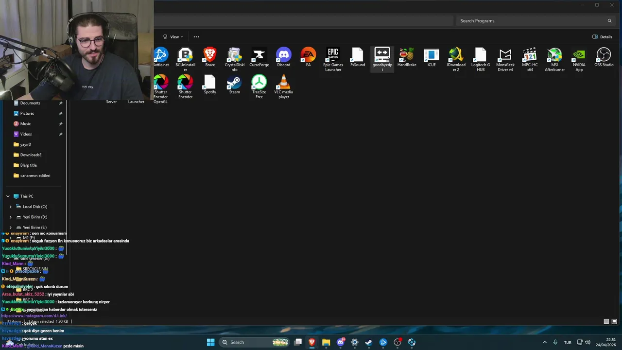This screenshot has width=622, height=350.
Task: Select the VLC media player icon
Action: (283, 87)
